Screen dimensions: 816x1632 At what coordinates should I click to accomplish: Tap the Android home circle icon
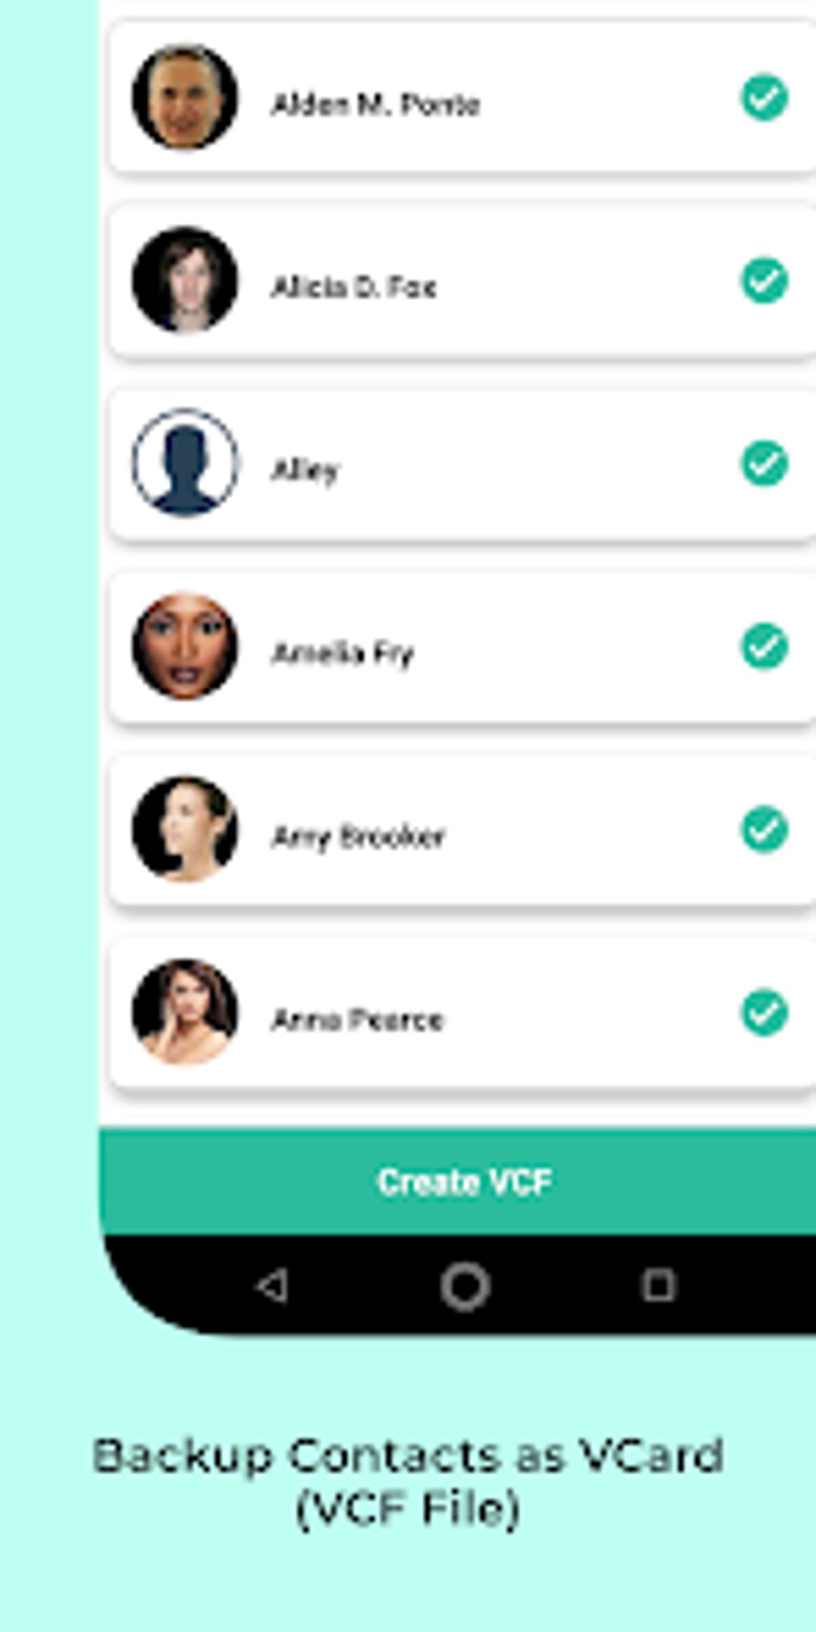(x=465, y=1286)
